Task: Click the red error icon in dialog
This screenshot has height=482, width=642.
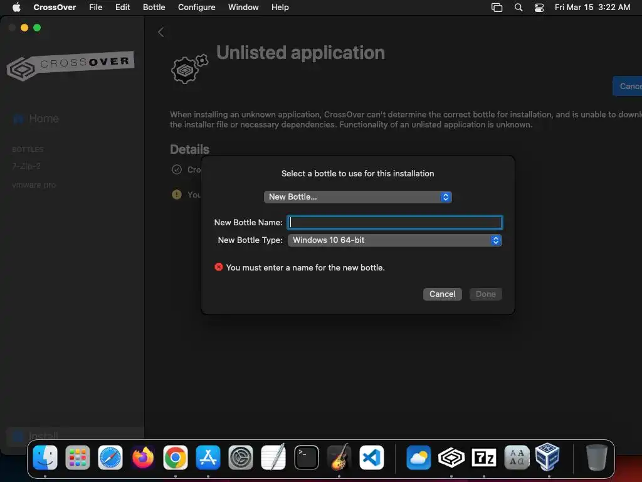Action: click(219, 267)
